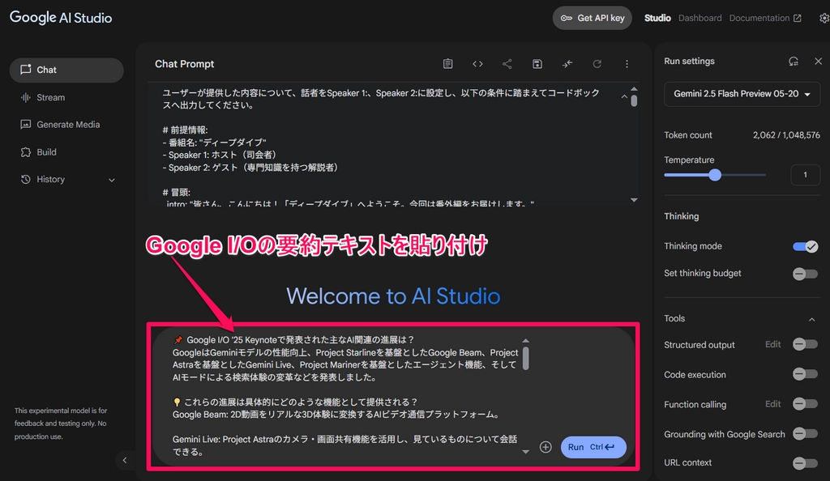830x481 pixels.
Task: Close the Run settings panel
Action: click(819, 62)
